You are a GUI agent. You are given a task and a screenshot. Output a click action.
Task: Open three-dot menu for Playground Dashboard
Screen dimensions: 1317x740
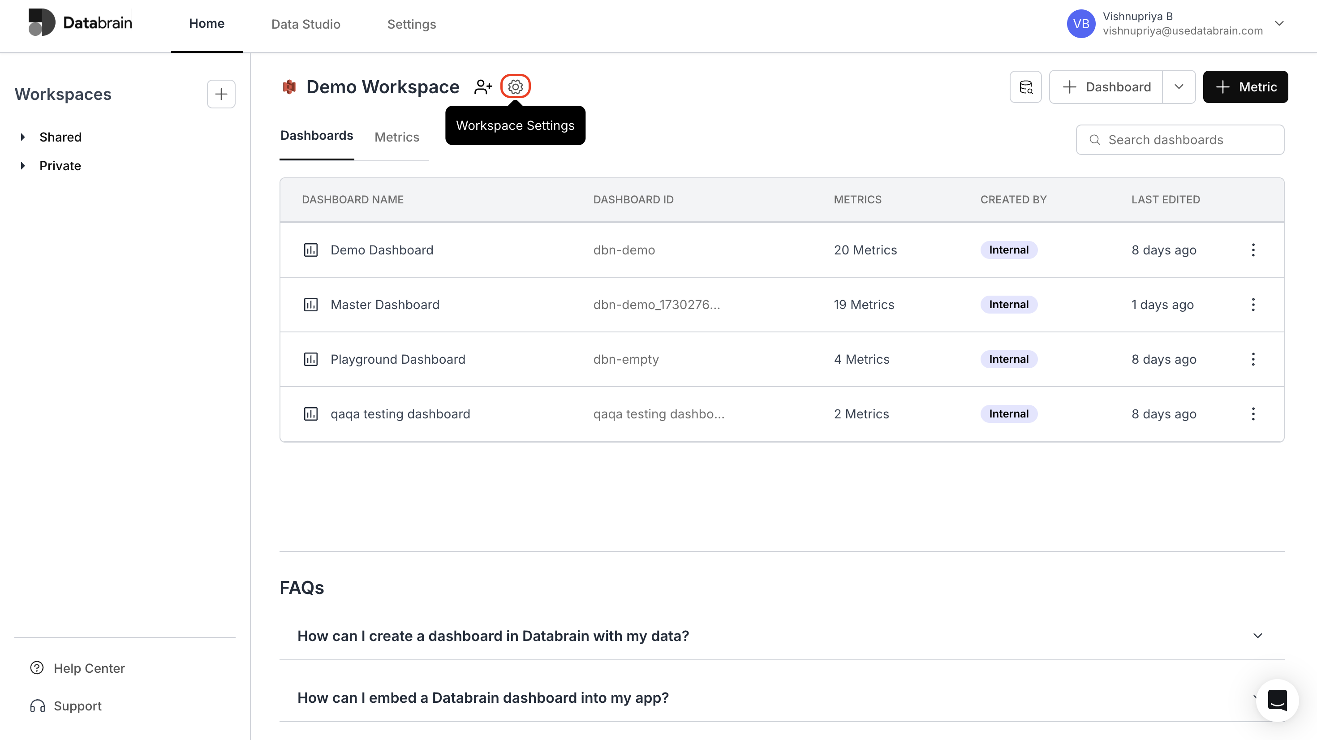(x=1253, y=359)
